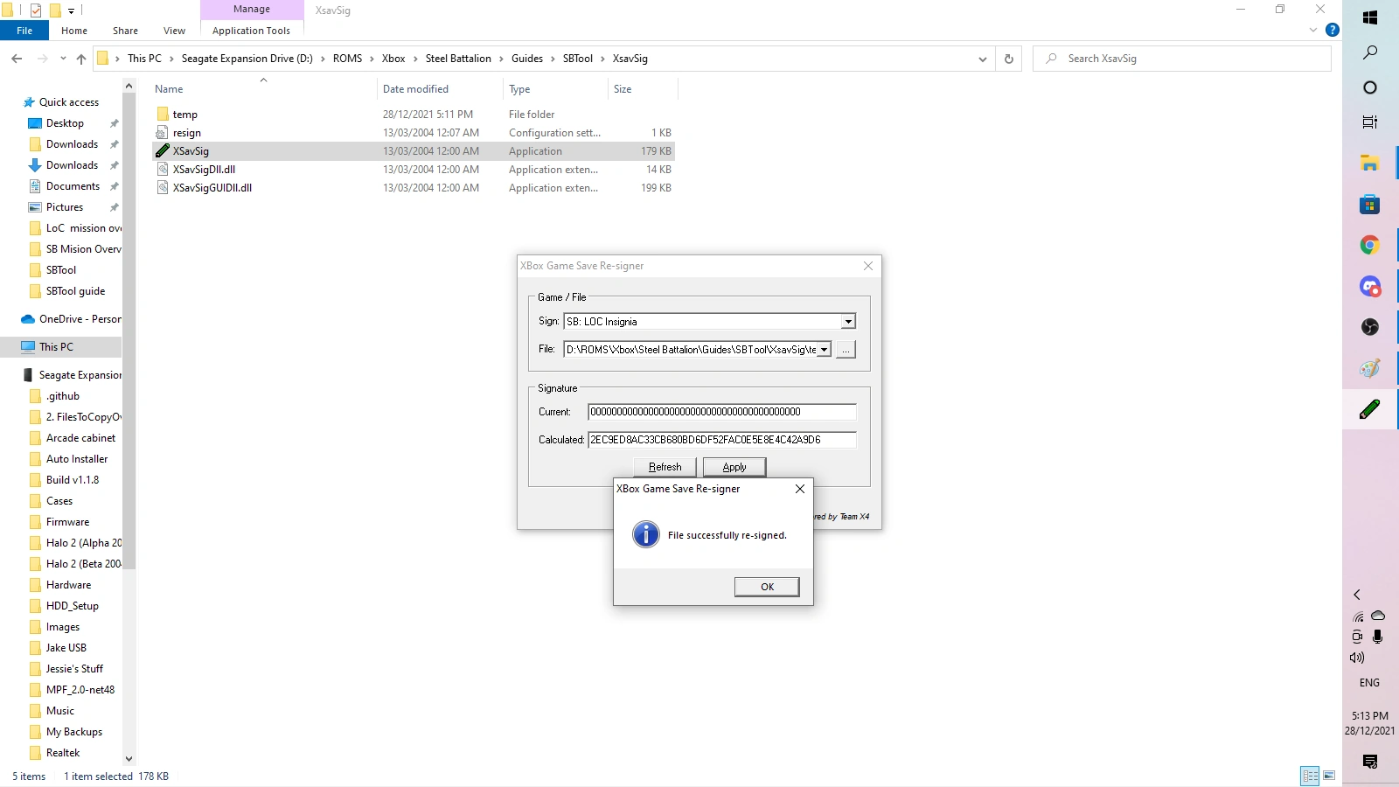
Task: Click in the Search XsavSig box
Action: 1182,59
